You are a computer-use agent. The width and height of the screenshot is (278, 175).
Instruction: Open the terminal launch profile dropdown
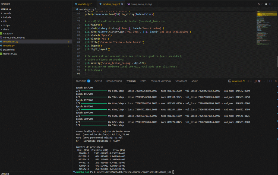pyautogui.click(x=251, y=81)
